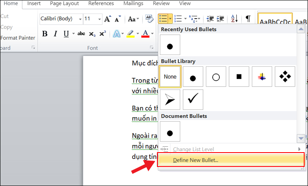Open the References tab
The width and height of the screenshot is (308, 186).
[x=101, y=3]
